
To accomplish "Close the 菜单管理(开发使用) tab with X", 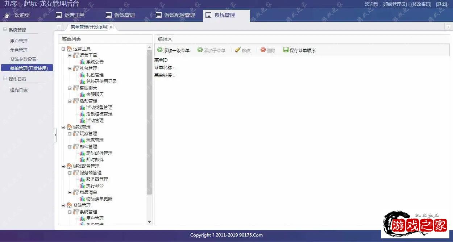I will click(111, 27).
